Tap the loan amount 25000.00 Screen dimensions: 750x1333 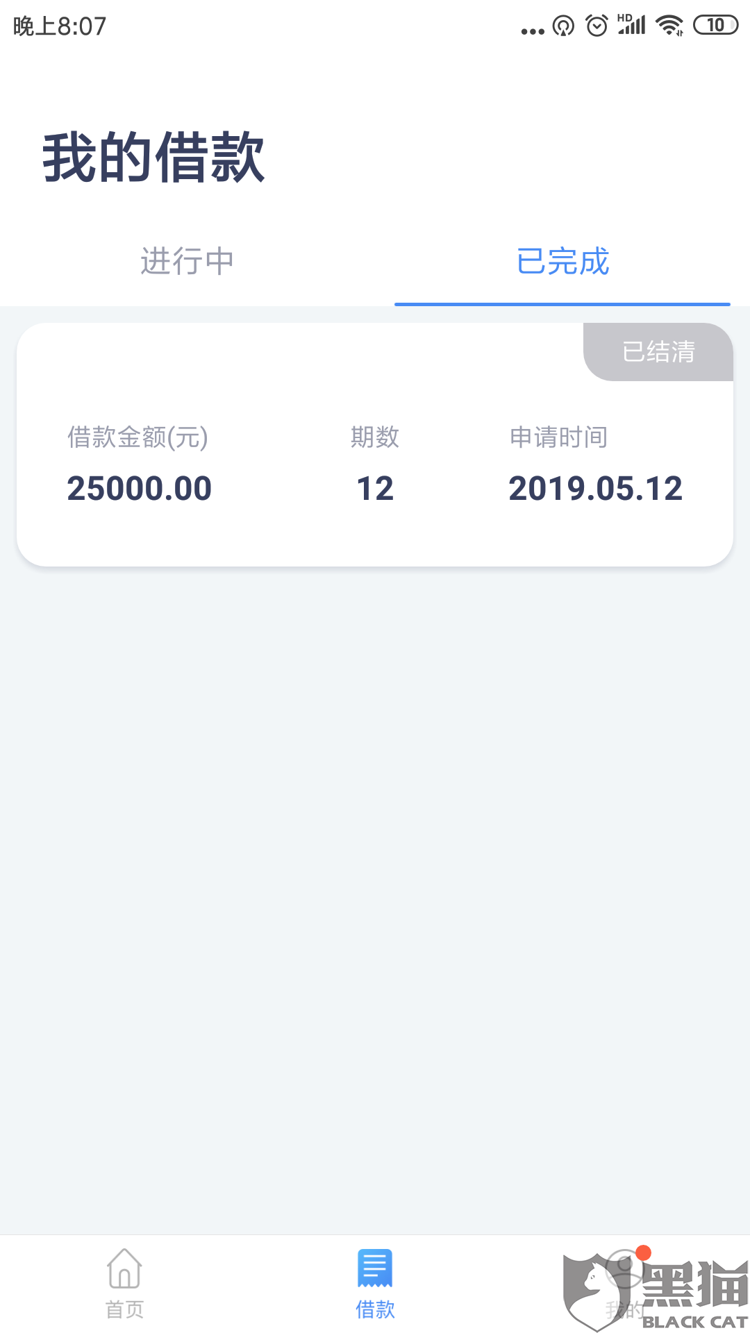(x=139, y=488)
